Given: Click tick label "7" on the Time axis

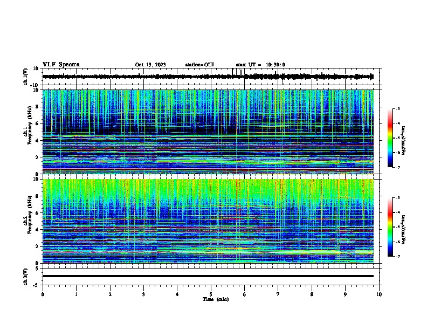Looking at the screenshot, I should (x=278, y=294).
